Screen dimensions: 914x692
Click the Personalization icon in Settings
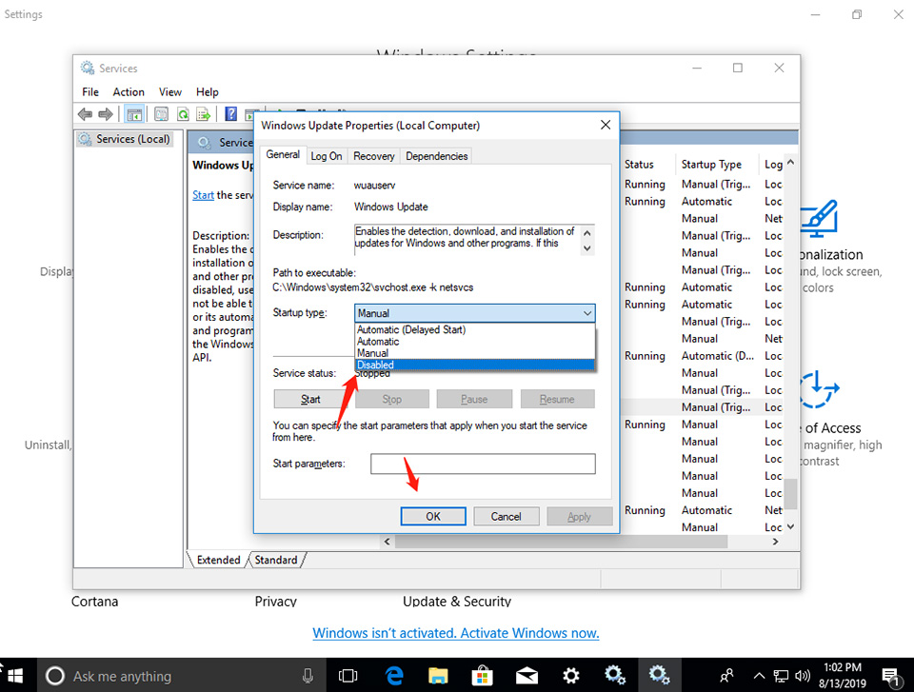(820, 219)
